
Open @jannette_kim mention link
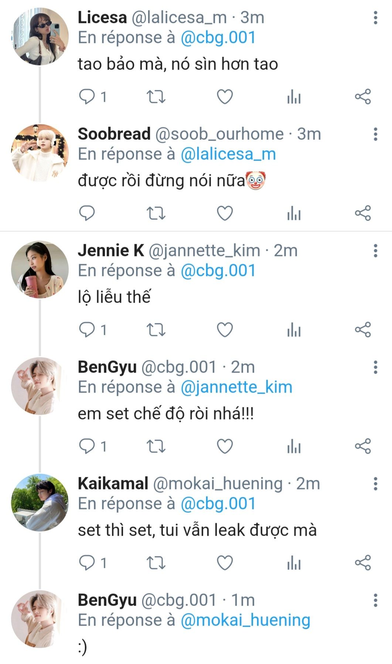click(x=236, y=387)
